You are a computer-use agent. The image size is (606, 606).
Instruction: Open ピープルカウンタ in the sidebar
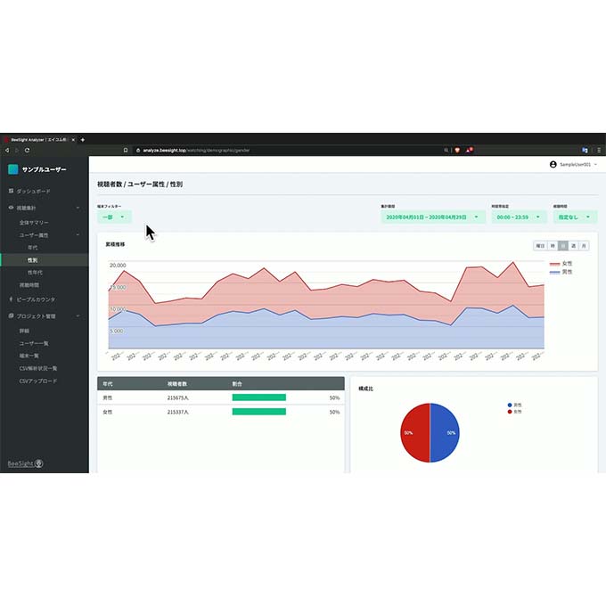point(36,299)
